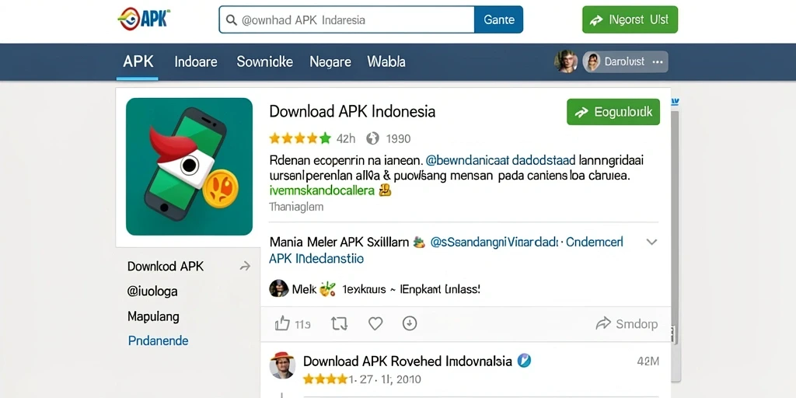Open the Download APK Indonesia title
The height and width of the screenshot is (398, 796).
352,111
